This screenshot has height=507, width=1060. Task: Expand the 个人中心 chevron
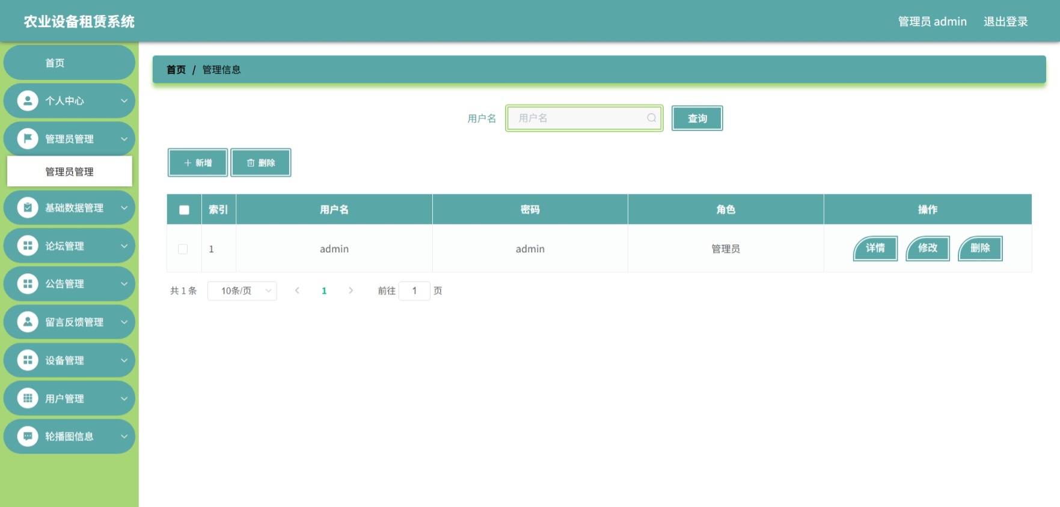[124, 101]
